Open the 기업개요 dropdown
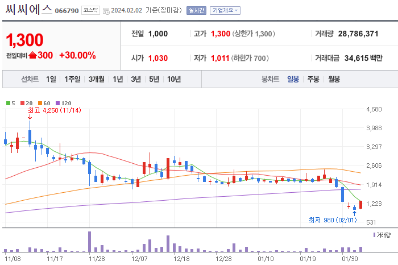Screen dimensions: 398x265 click(225, 10)
